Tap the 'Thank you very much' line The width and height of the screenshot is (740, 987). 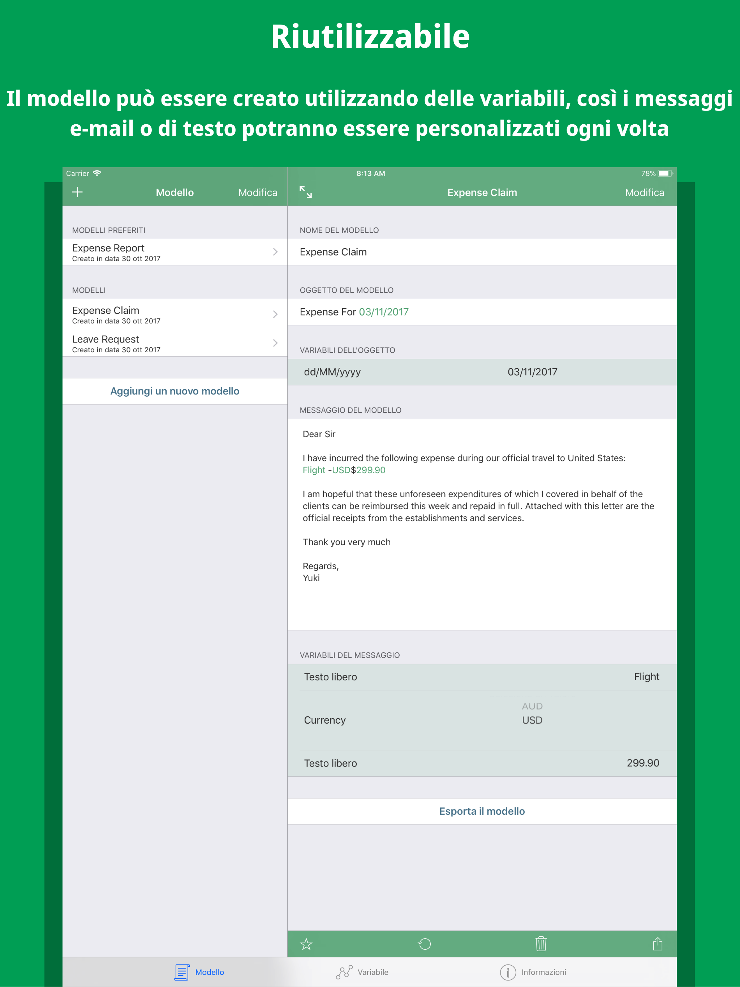click(x=347, y=542)
